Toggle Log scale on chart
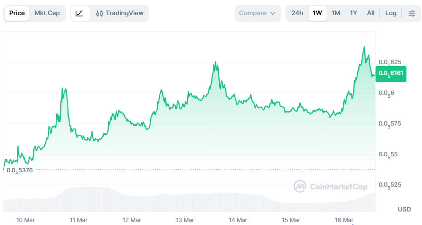 [391, 13]
